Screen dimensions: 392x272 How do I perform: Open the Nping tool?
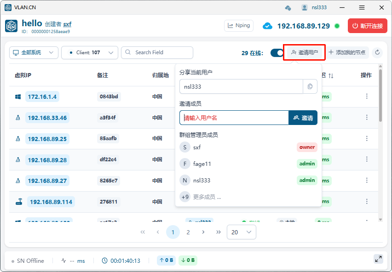pos(239,25)
